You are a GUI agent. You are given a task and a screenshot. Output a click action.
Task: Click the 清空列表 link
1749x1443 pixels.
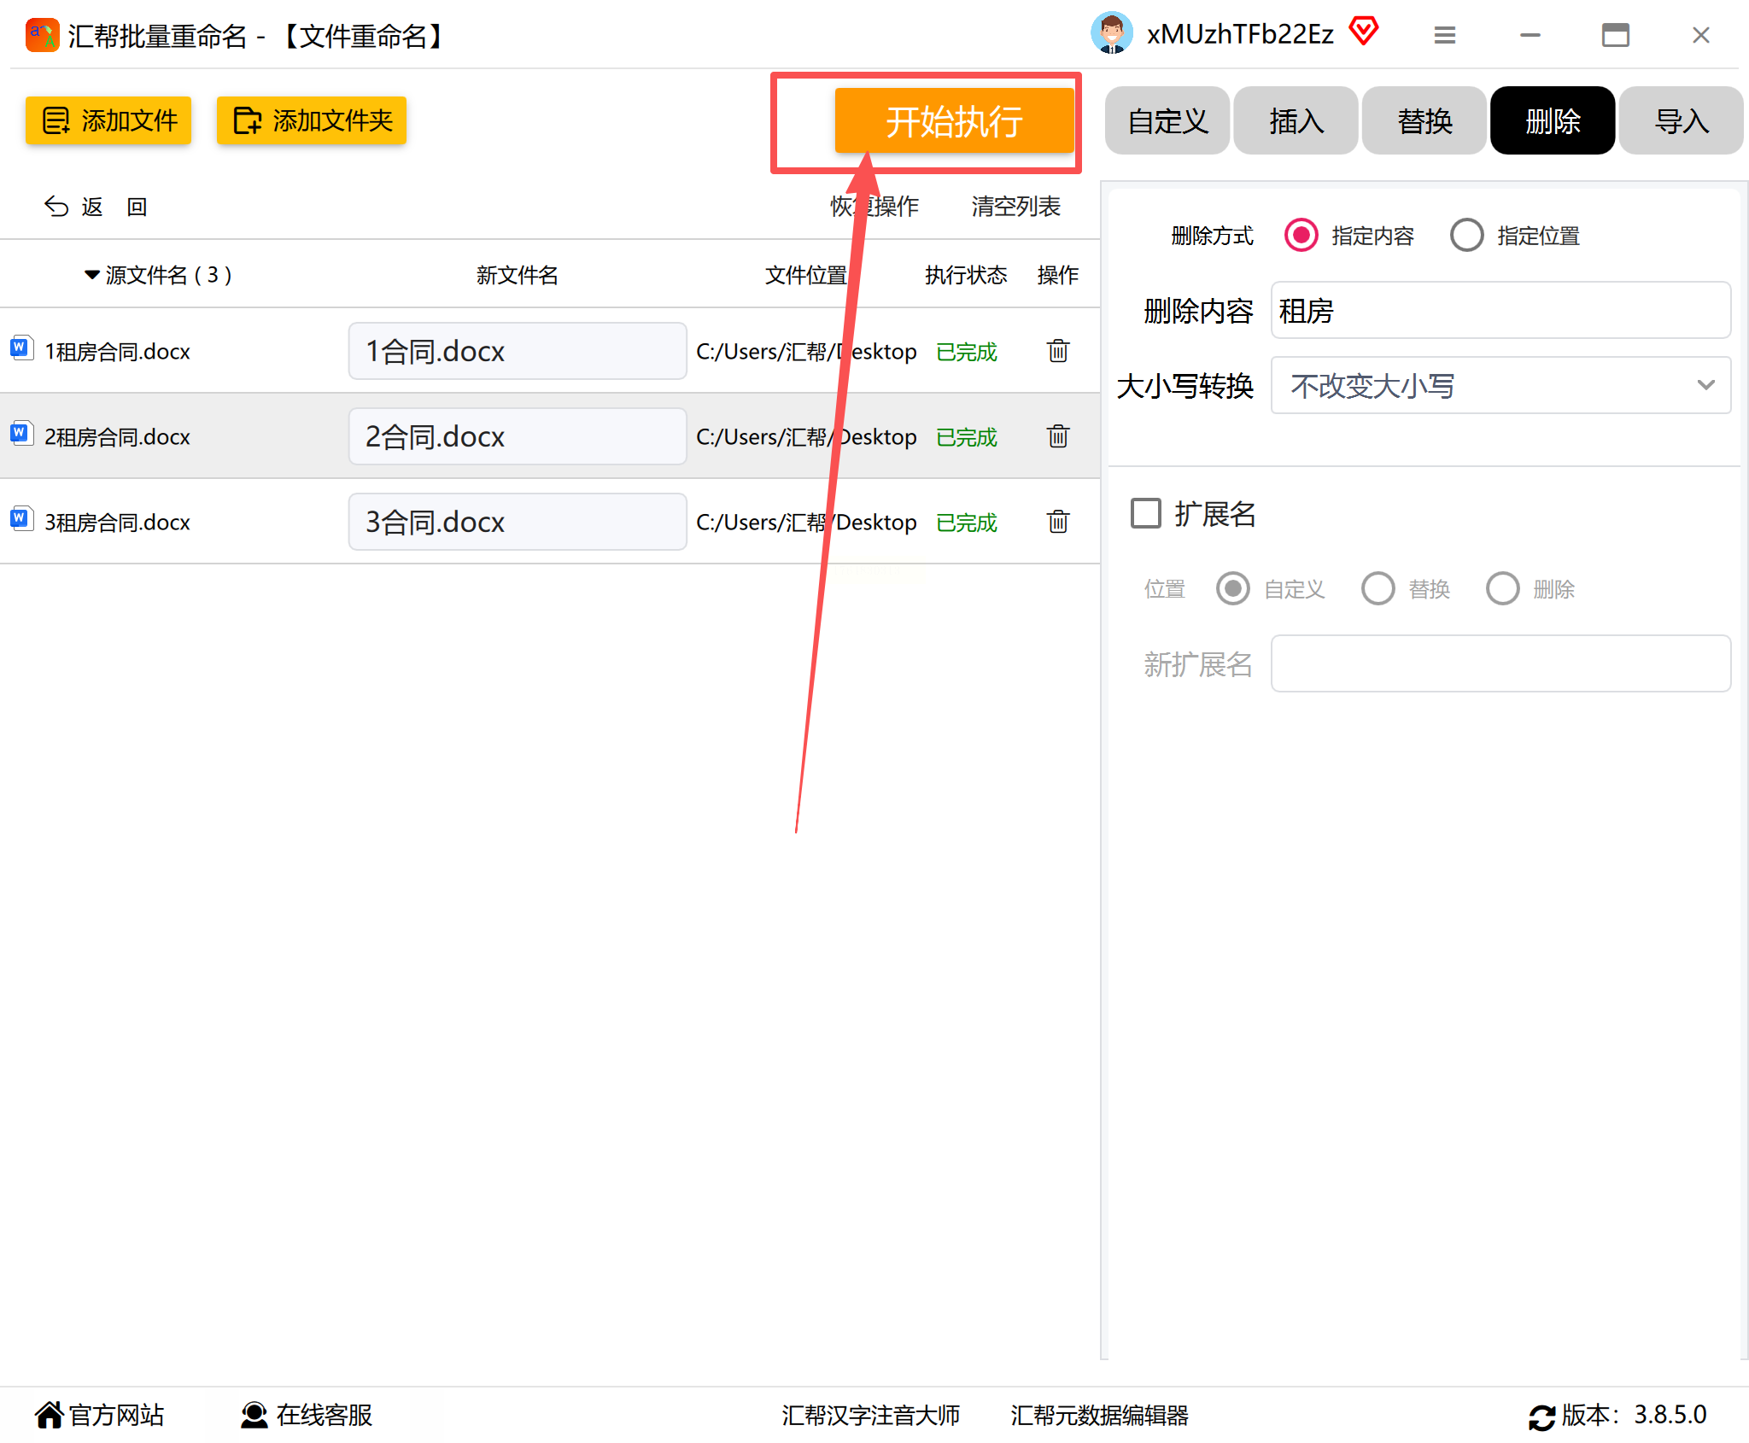1015,206
